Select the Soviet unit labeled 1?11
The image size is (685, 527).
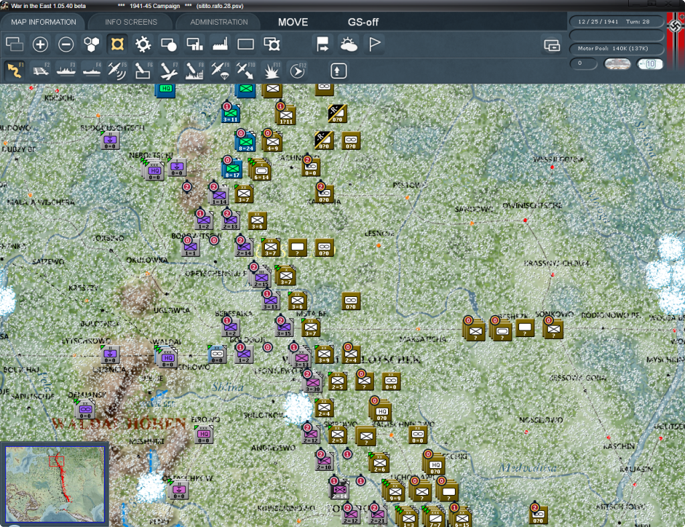(x=286, y=115)
